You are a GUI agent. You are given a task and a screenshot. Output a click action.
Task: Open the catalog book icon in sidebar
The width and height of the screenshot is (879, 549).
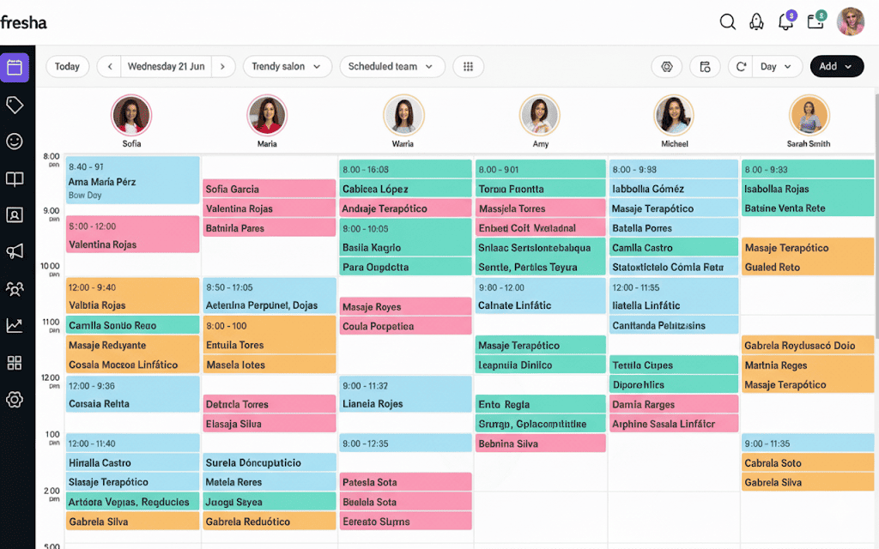point(15,178)
